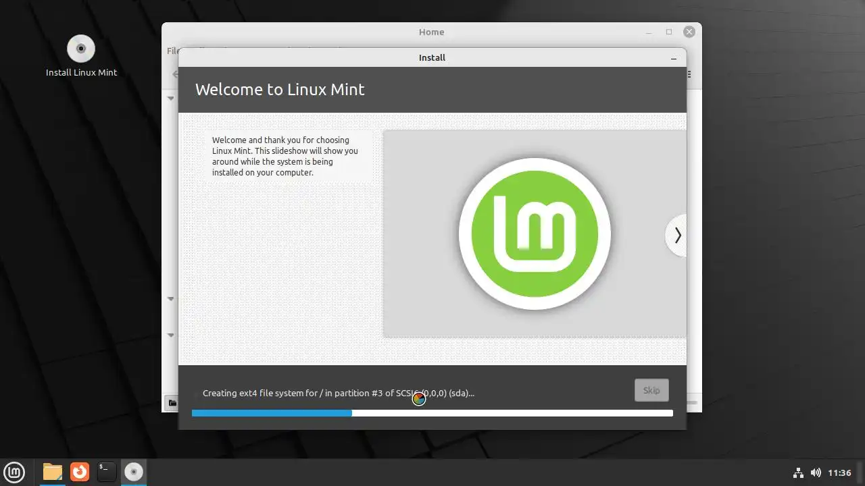Close the Home window
865x486 pixels.
pos(689,32)
